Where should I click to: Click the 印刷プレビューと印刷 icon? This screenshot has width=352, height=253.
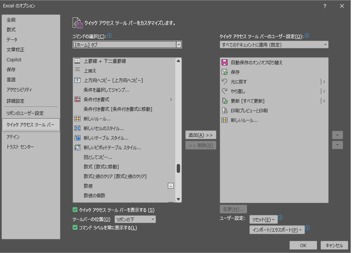(225, 110)
